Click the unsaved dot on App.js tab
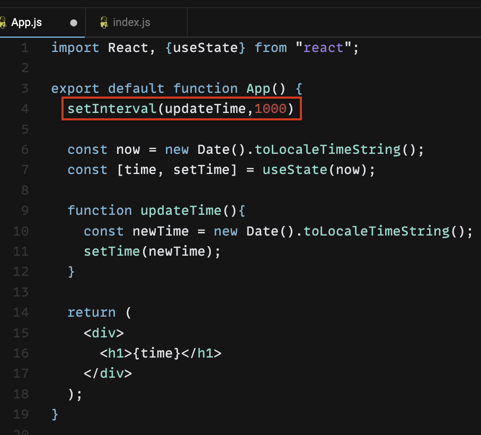481x435 pixels. pyautogui.click(x=74, y=23)
